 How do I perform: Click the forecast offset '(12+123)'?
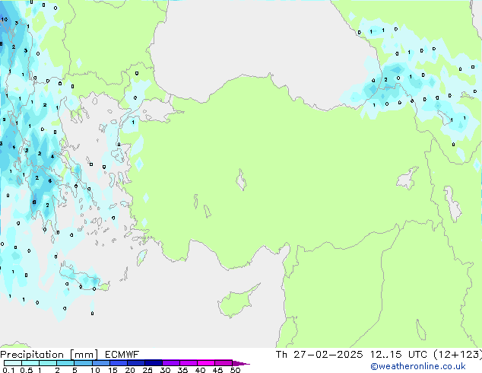click(x=458, y=354)
